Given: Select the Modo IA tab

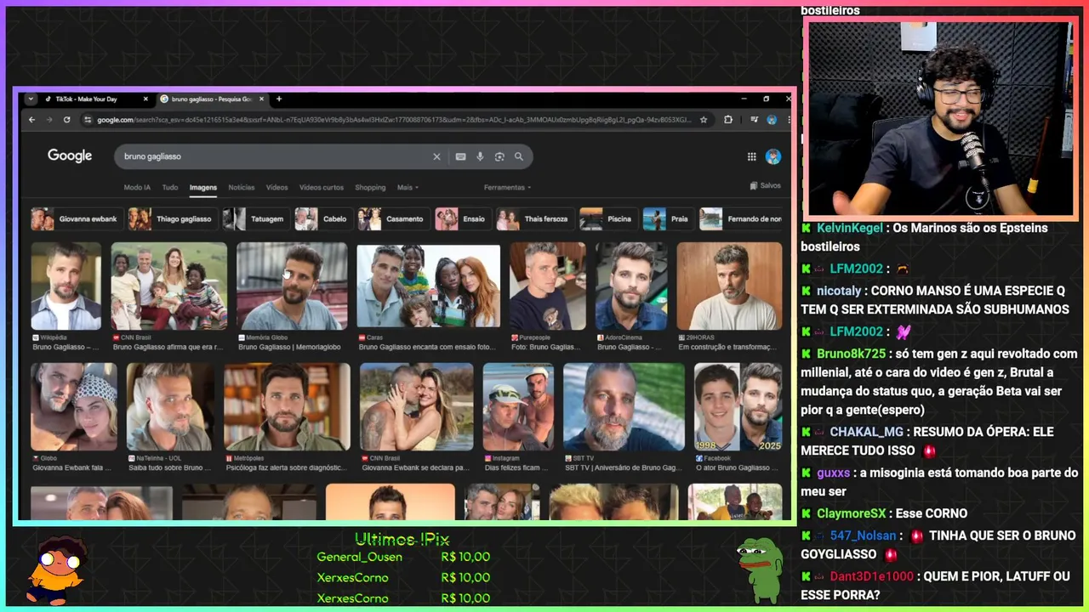Looking at the screenshot, I should click(137, 187).
